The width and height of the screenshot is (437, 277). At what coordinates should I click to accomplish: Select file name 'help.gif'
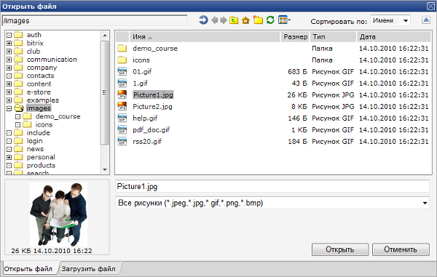pos(145,119)
